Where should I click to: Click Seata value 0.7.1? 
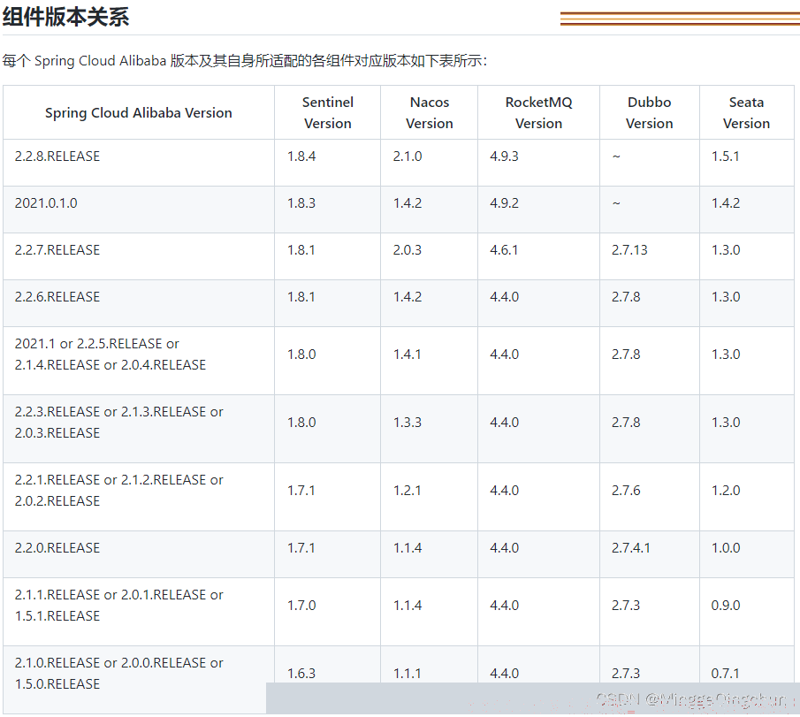pyautogui.click(x=725, y=674)
